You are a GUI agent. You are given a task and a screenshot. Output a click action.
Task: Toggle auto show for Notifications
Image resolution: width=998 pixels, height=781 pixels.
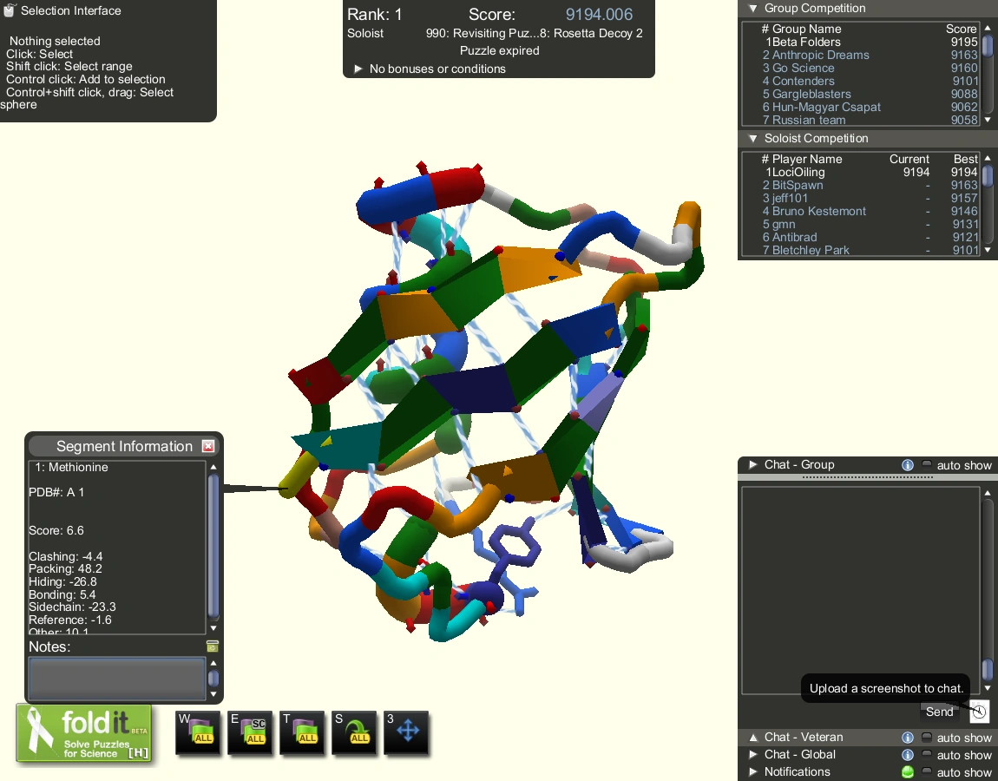926,771
